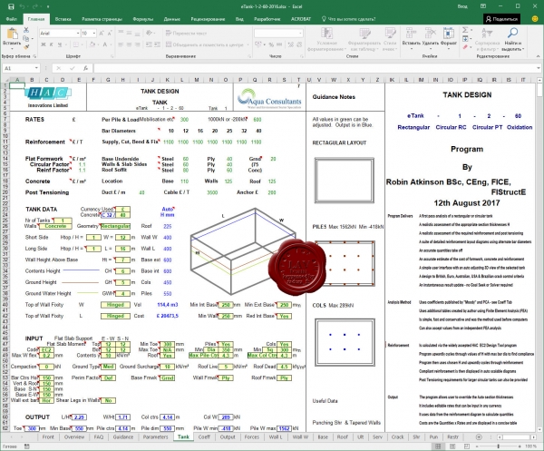Click the Rectangular link in right panel
Viewport: 544px width, 451px height.
[413, 127]
